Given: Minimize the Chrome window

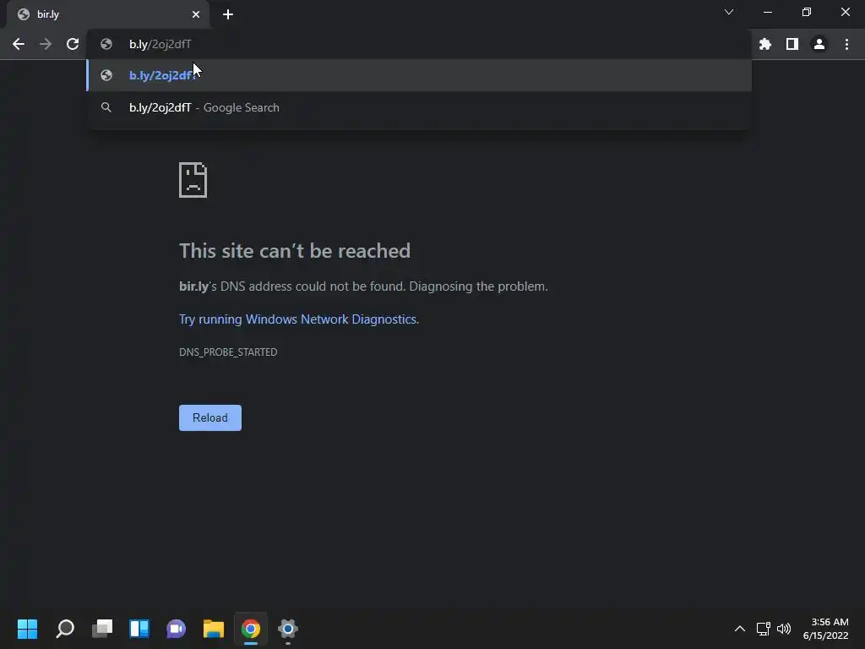Looking at the screenshot, I should [767, 12].
